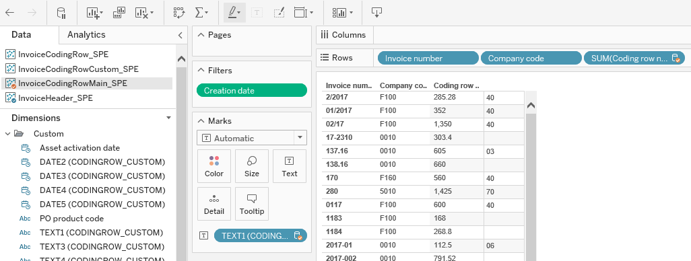Viewport: 691px width, 261px height.
Task: Click the view scrollbar up arrow
Action: [531, 106]
